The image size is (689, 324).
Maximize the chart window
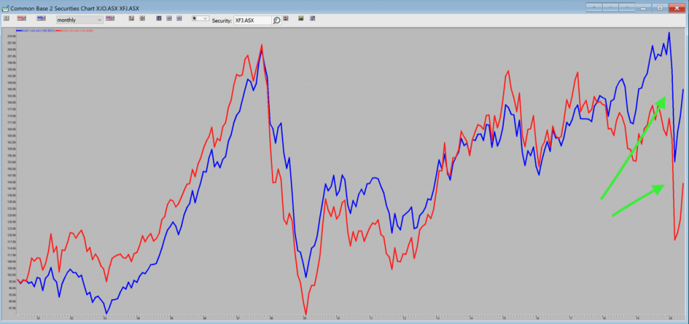pos(660,8)
